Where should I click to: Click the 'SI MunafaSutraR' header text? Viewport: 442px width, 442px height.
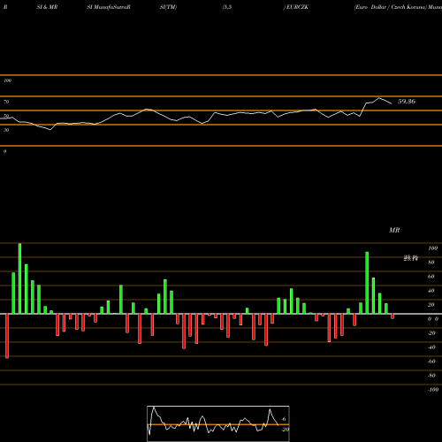[x=109, y=7]
